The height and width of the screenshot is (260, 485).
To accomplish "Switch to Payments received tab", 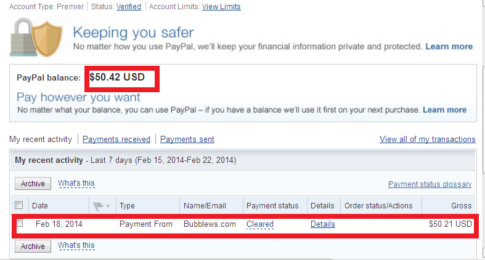I will [116, 140].
